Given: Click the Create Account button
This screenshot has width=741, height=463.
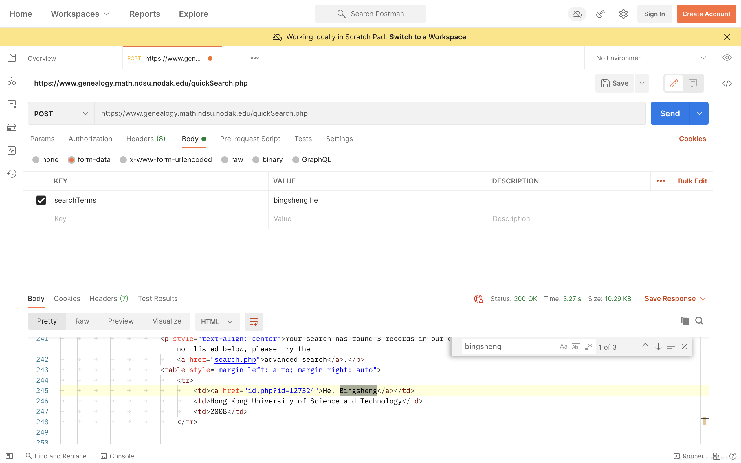Looking at the screenshot, I should [x=706, y=14].
